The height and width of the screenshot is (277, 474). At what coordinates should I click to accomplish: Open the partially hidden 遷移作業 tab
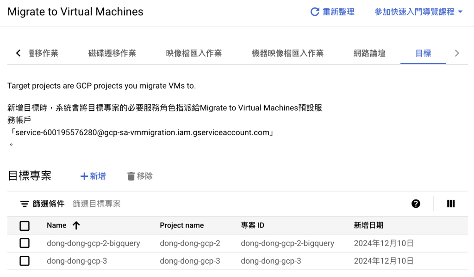[44, 54]
